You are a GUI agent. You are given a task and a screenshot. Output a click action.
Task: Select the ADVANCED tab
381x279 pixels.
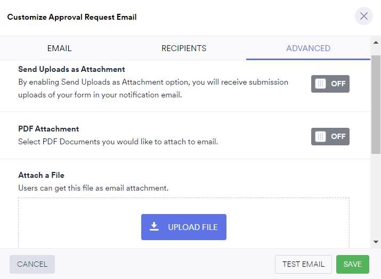[x=308, y=48]
